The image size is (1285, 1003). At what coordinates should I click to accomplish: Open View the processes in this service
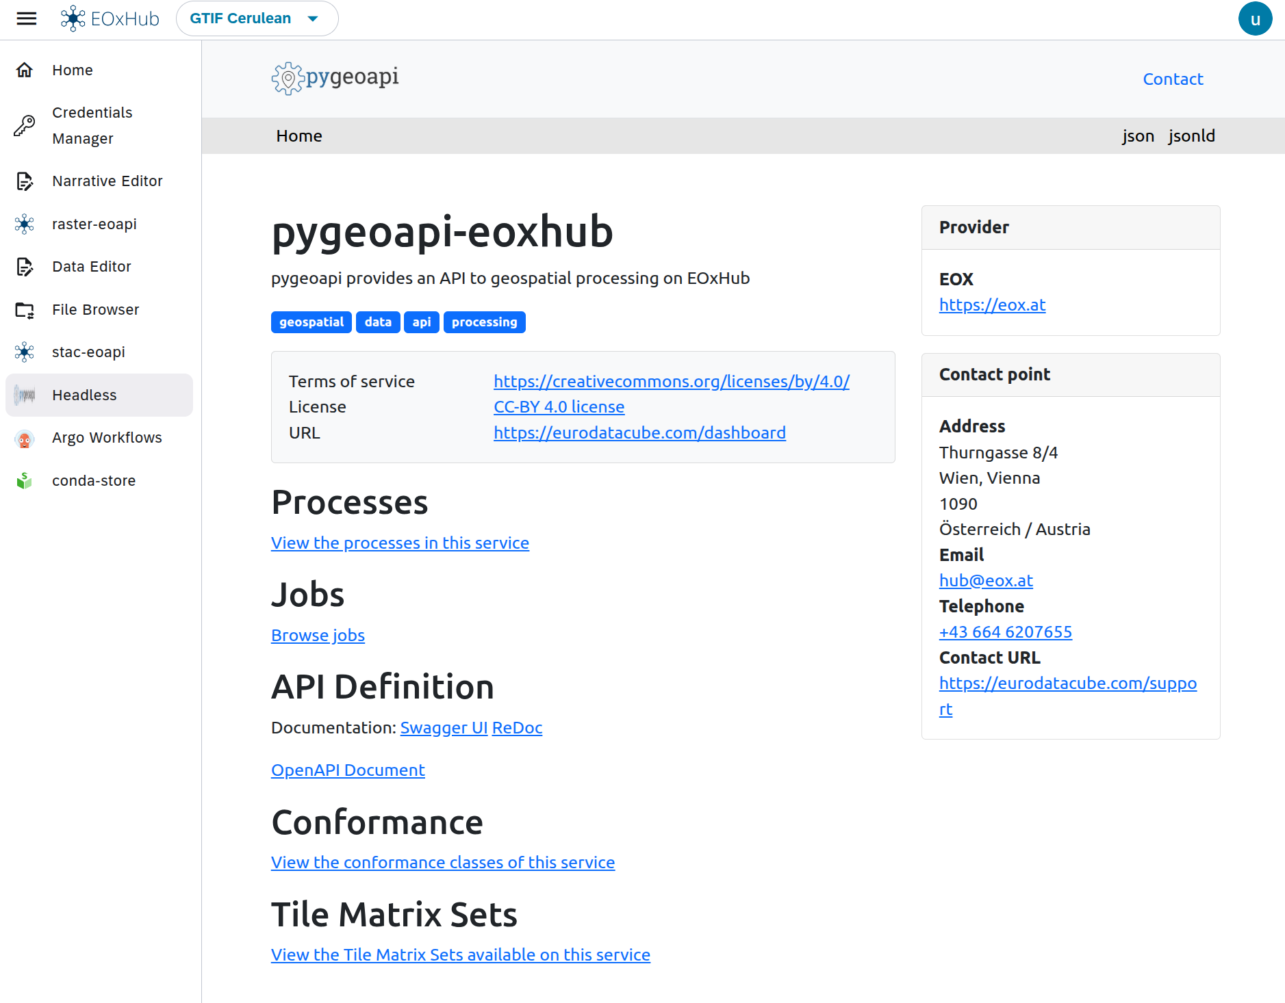[400, 543]
